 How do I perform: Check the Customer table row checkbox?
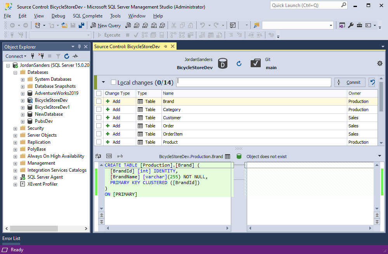(99, 117)
